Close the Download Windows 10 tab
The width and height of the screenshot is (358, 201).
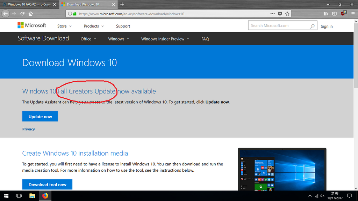[114, 4]
